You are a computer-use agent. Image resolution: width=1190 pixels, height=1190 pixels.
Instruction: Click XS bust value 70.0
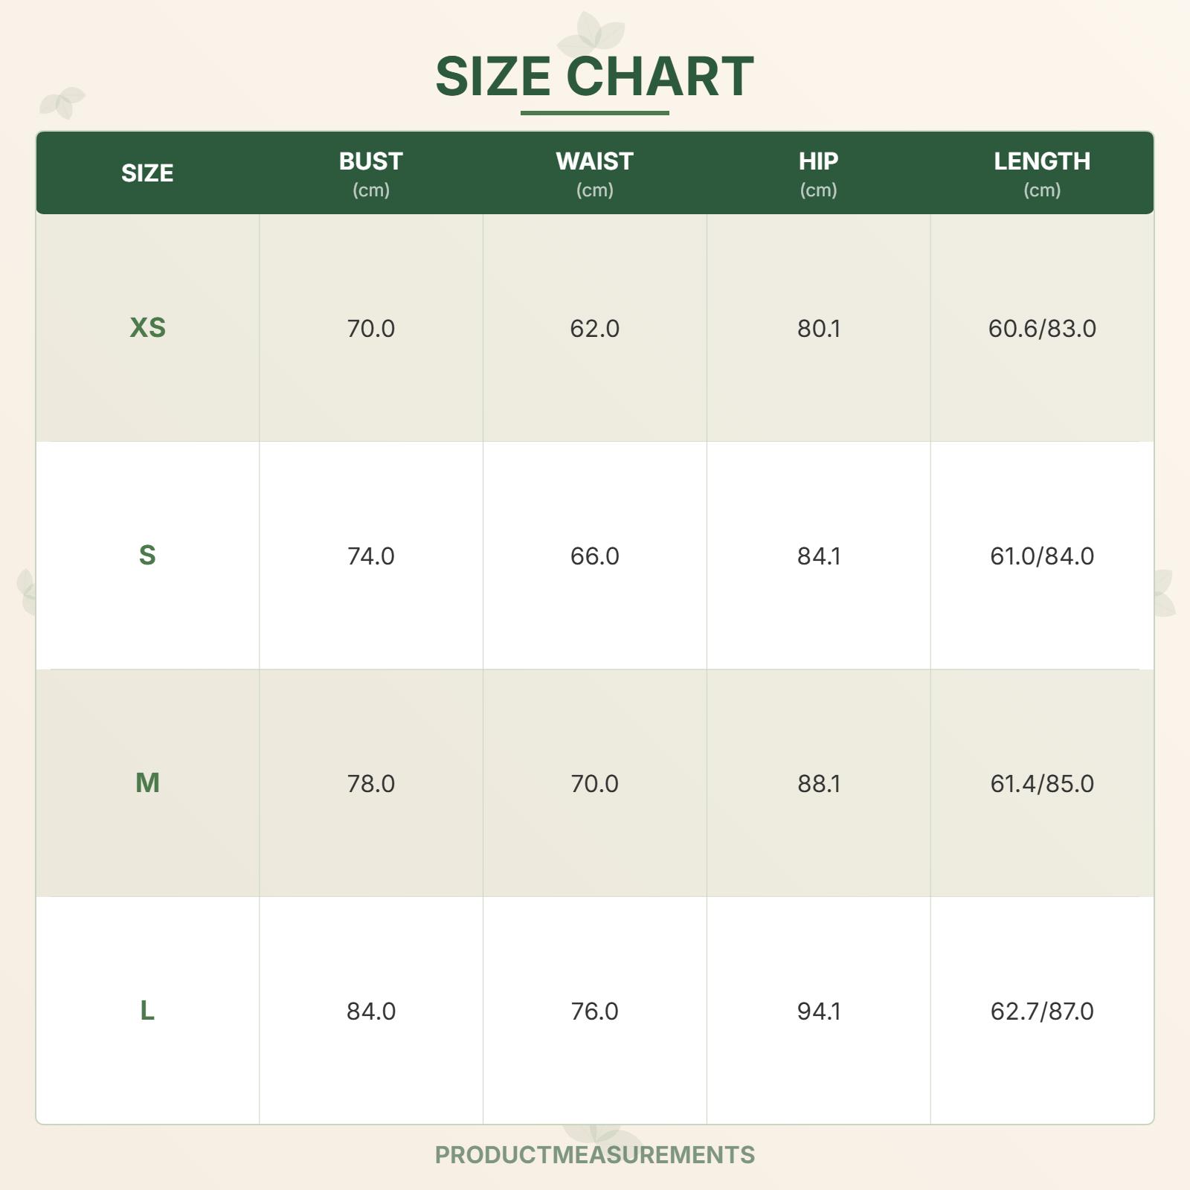370,328
